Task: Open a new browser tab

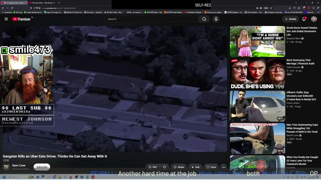Action: pyautogui.click(x=59, y=3)
